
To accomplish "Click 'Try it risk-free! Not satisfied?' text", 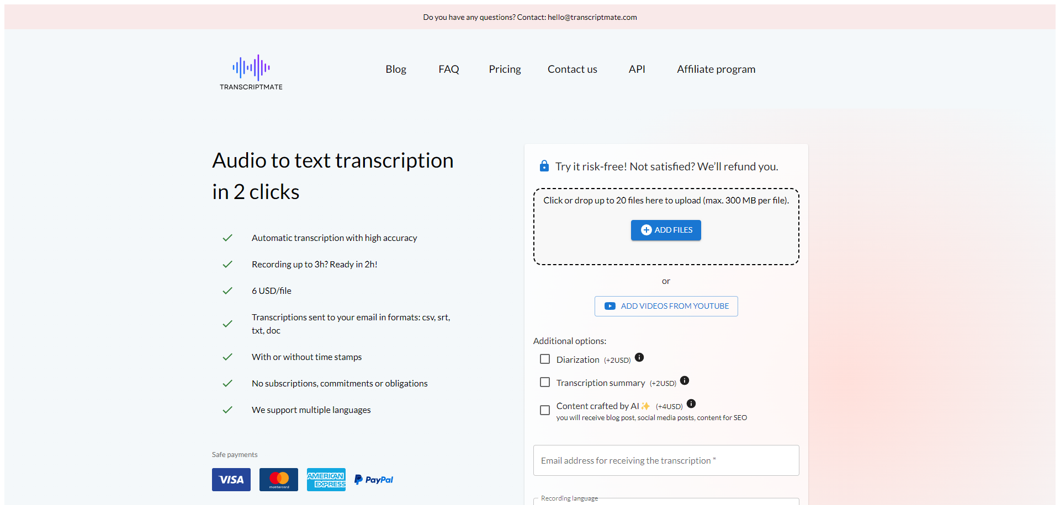I will click(x=667, y=166).
